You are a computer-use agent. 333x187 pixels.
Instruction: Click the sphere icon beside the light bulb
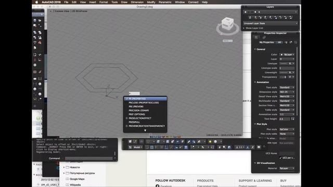(215, 142)
